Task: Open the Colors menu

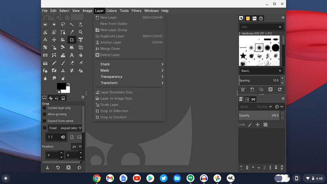Action: 111,11
